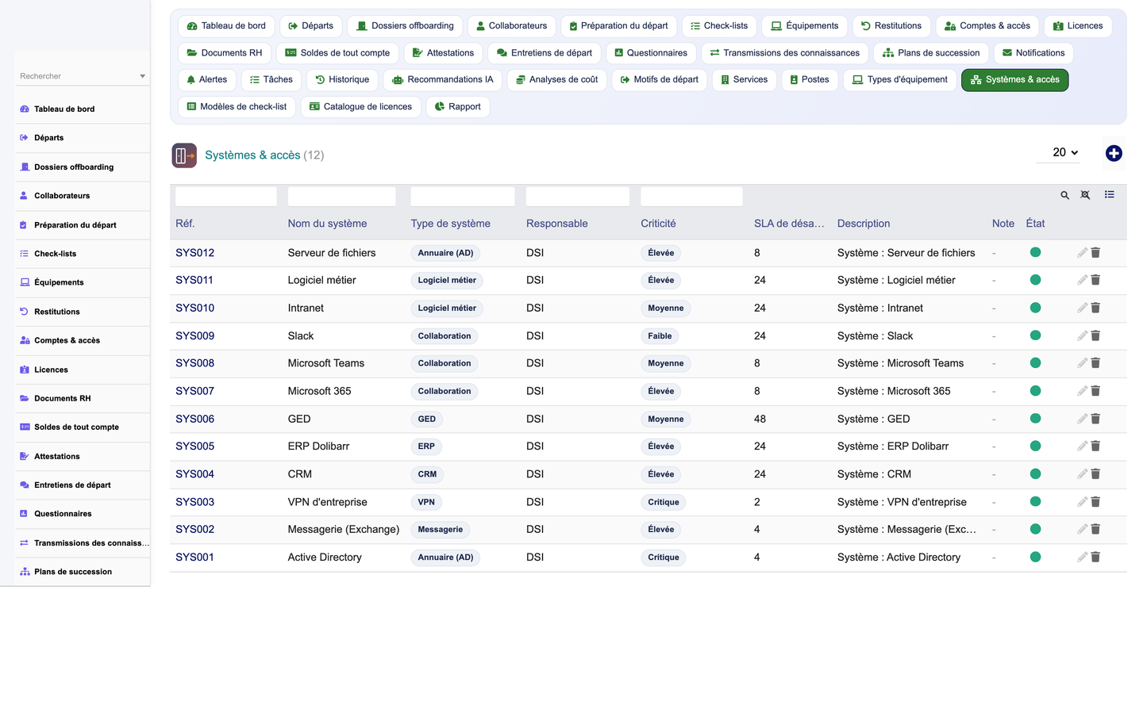Screen dimensions: 1147x709
Task: Click the Critique badge in the VPN row
Action: (x=664, y=502)
